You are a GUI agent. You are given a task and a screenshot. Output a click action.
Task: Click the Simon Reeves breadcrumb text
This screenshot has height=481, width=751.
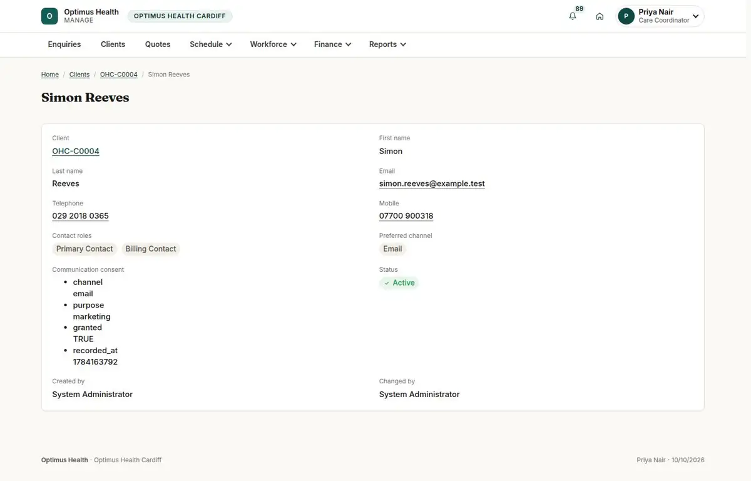point(169,75)
